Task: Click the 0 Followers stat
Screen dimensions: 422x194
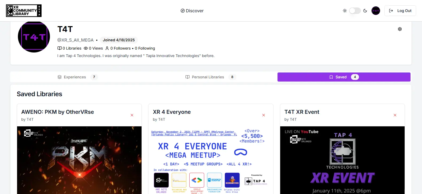Action: click(x=118, y=48)
